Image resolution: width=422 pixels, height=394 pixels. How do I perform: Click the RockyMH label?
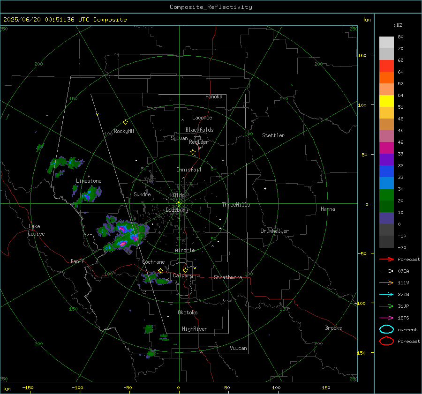coord(124,131)
